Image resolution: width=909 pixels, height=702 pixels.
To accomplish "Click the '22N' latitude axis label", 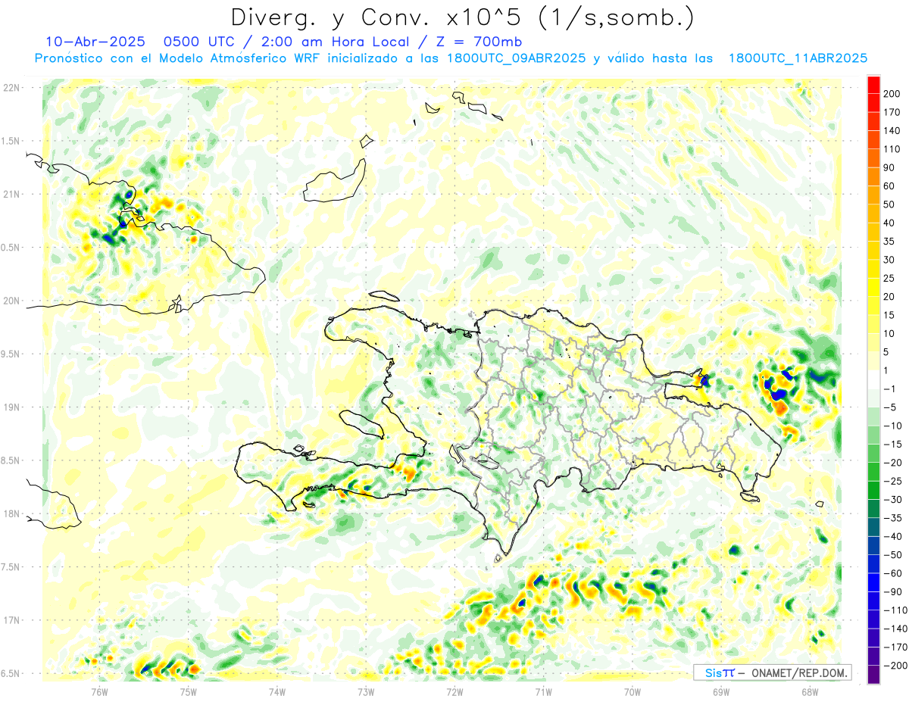I will pos(11,88).
